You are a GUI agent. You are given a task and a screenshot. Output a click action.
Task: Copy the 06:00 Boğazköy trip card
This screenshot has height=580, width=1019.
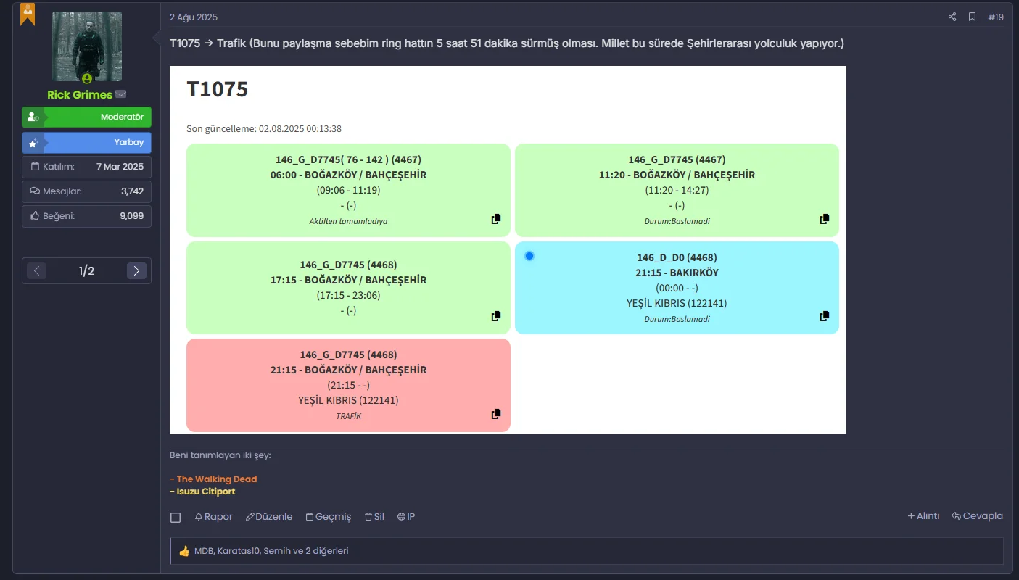[x=496, y=219]
